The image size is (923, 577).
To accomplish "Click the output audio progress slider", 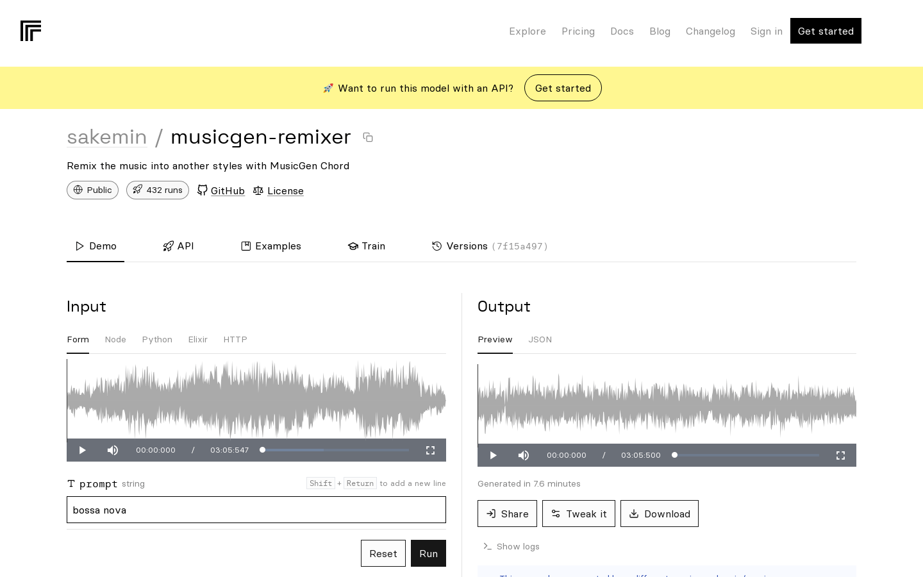I will [x=745, y=455].
